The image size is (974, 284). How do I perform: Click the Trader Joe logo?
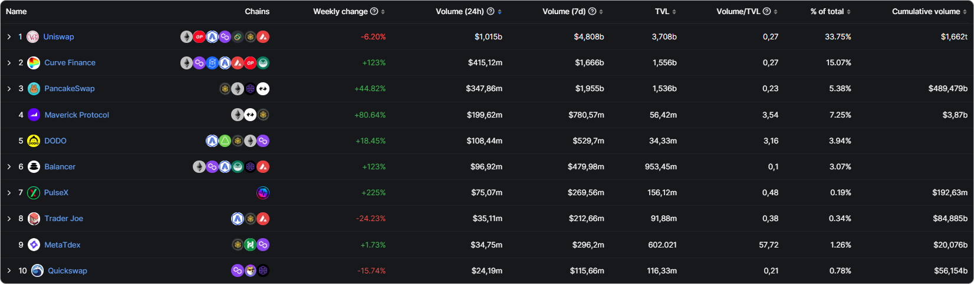34,219
